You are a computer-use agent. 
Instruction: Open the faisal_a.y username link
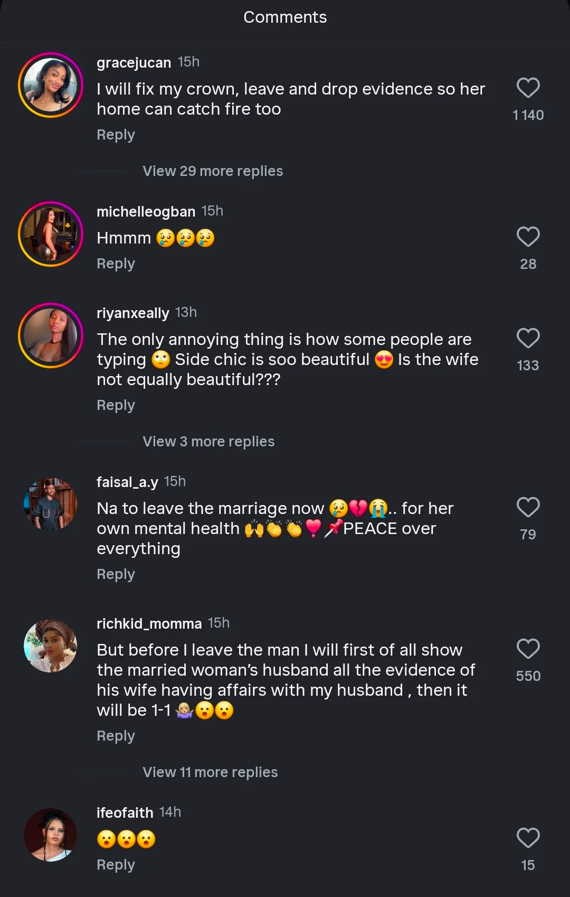click(127, 482)
